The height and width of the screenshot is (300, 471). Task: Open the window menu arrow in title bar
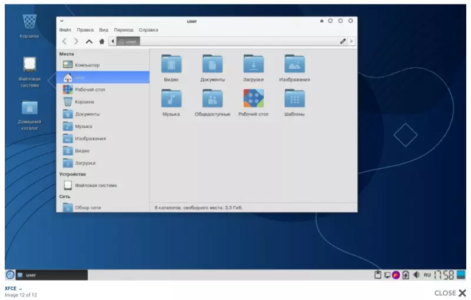[x=62, y=21]
